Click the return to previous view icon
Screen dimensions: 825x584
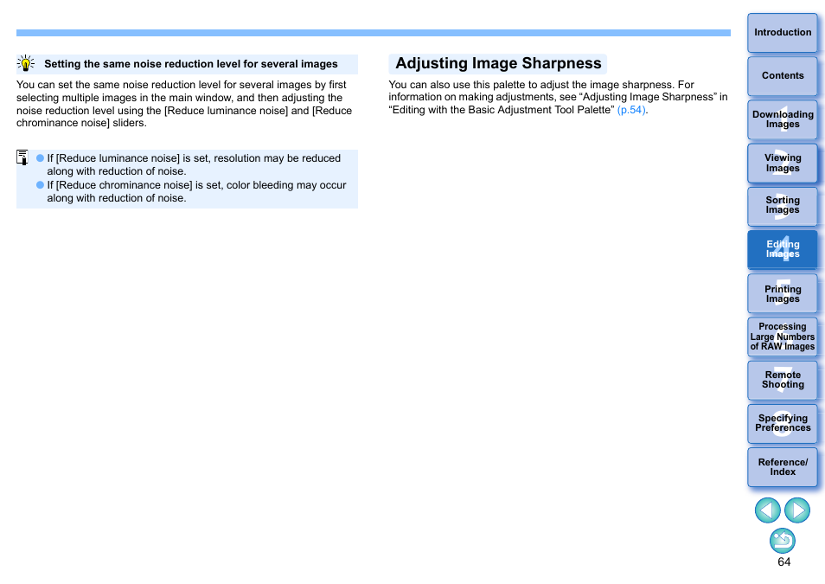click(x=783, y=541)
